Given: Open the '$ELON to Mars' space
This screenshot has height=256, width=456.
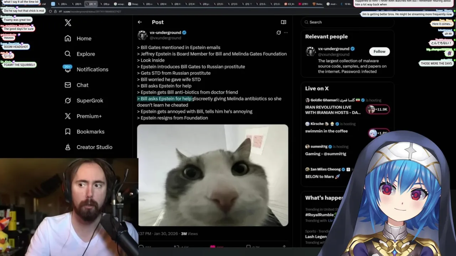Looking at the screenshot, I should [x=322, y=177].
